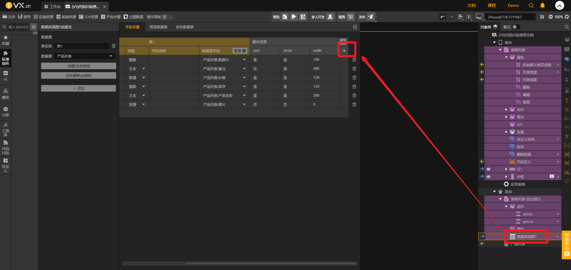Click the plus icon to add a column
Screen dimensions: 571x270
tap(344, 51)
